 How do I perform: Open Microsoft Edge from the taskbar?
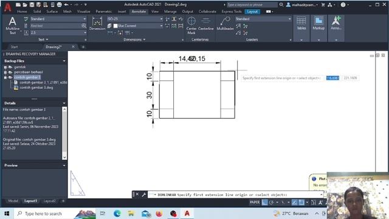click(117, 214)
